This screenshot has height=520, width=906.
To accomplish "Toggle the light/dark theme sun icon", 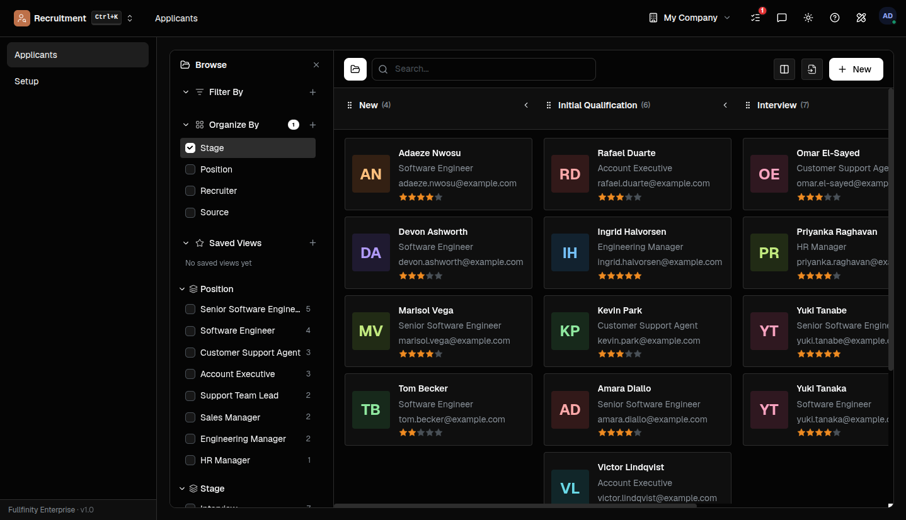I will coord(808,18).
